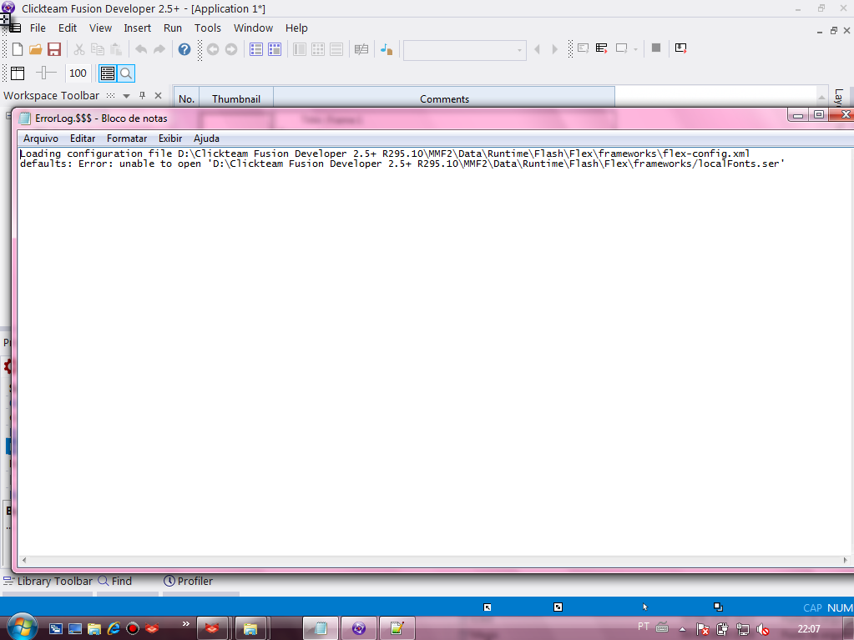Open the Event Editor icon

point(318,49)
